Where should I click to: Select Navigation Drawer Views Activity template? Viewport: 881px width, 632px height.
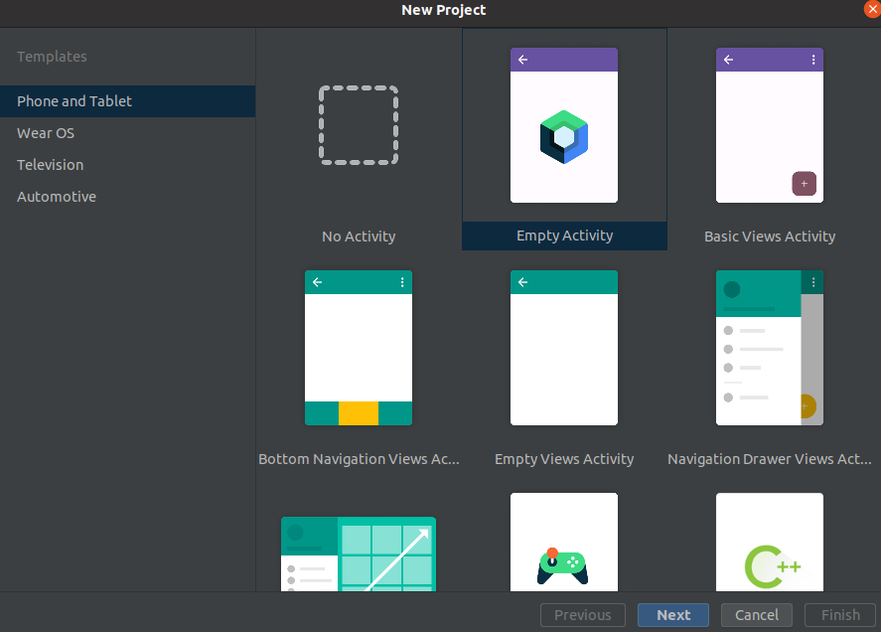(770, 348)
